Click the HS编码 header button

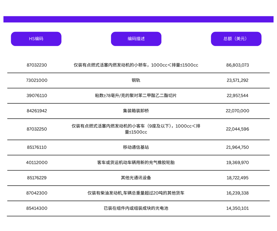point(36,39)
